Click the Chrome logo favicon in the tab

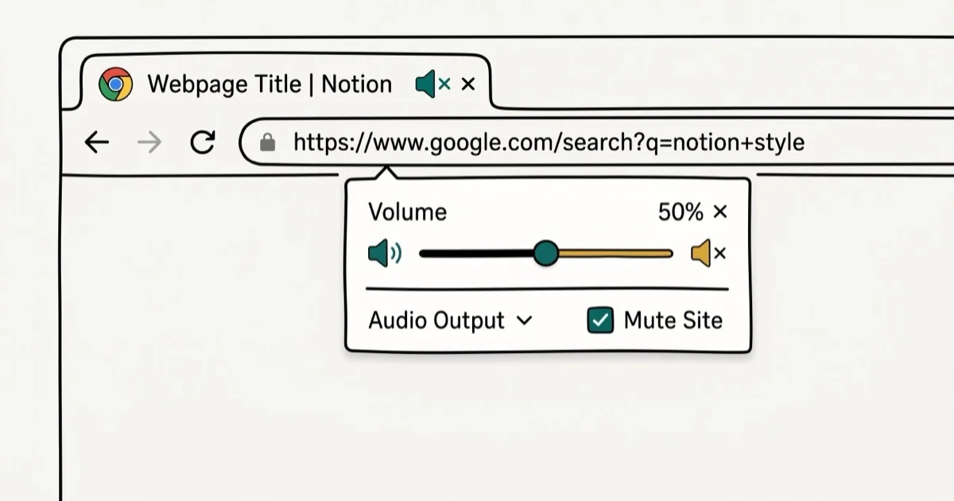[x=115, y=84]
